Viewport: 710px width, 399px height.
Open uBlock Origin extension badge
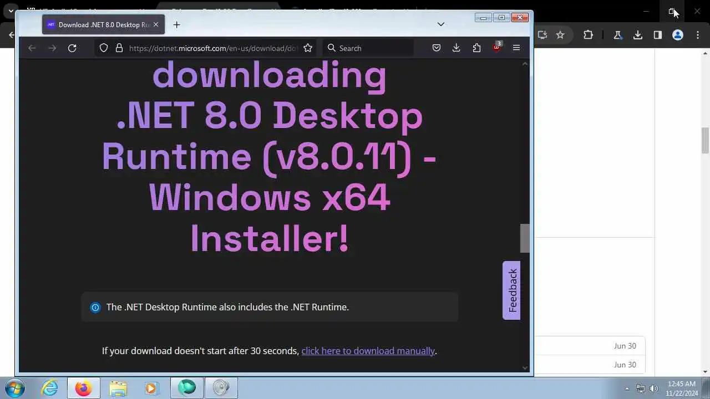tap(496, 48)
